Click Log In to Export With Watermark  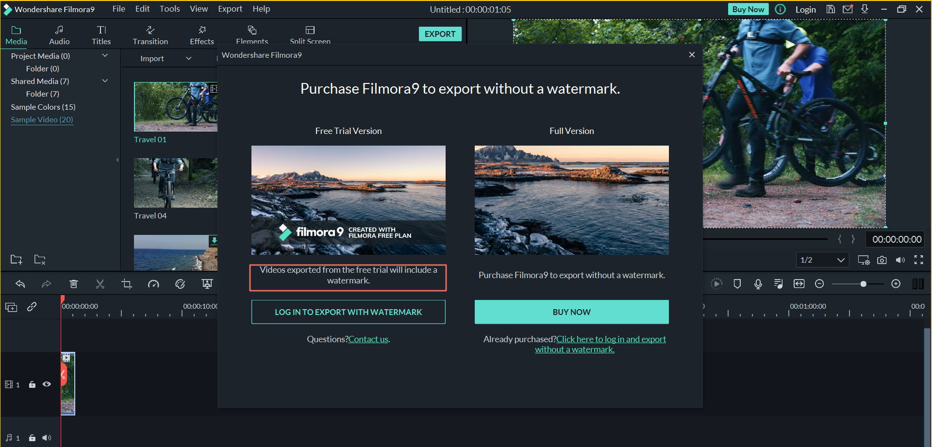348,312
